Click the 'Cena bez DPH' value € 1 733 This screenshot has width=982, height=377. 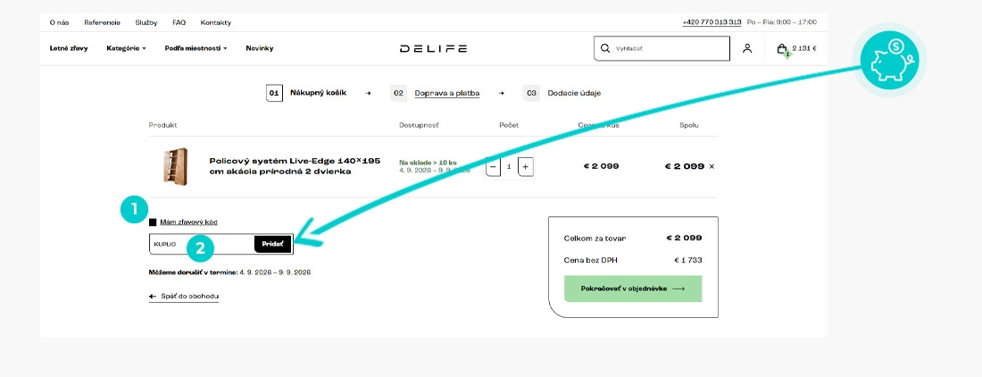click(687, 259)
